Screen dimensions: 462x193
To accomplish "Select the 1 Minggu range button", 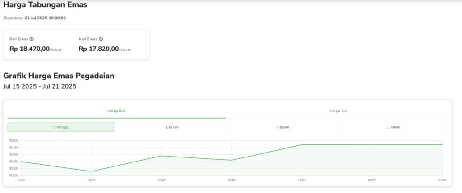I will [61, 127].
